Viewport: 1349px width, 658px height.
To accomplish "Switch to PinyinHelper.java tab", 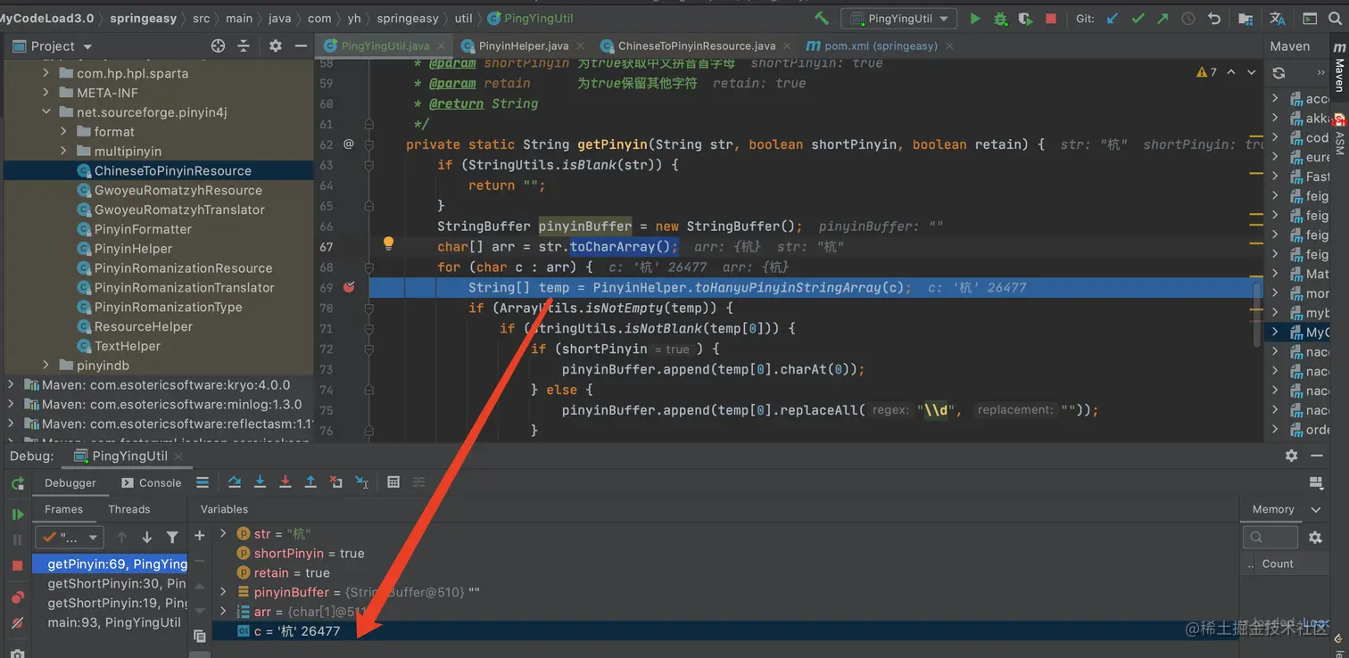I will (523, 45).
